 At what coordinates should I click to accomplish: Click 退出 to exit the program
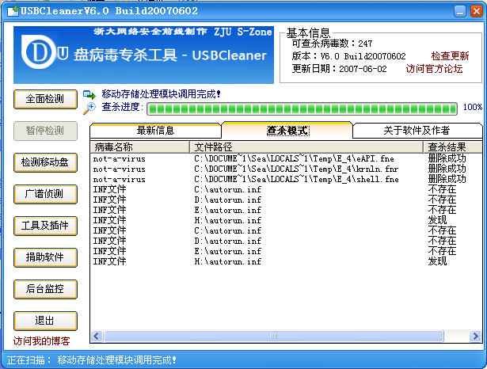[x=45, y=321]
